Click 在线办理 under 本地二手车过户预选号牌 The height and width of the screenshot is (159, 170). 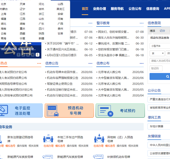tap(48, 146)
